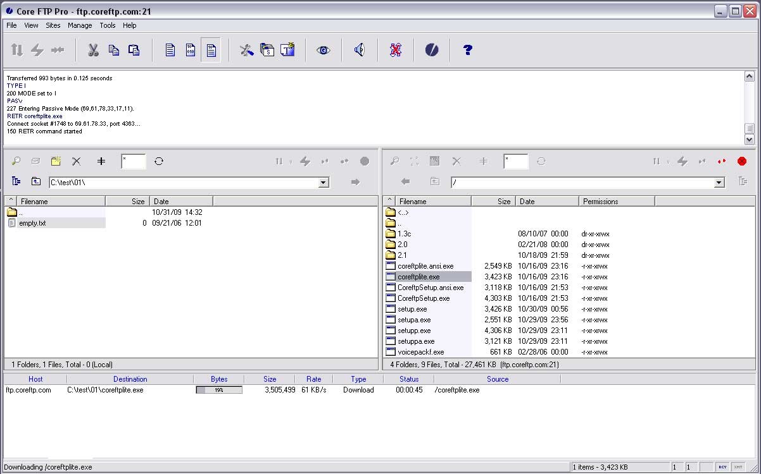Image resolution: width=761 pixels, height=474 pixels.
Task: Select binary transfer mode
Action: pos(190,49)
